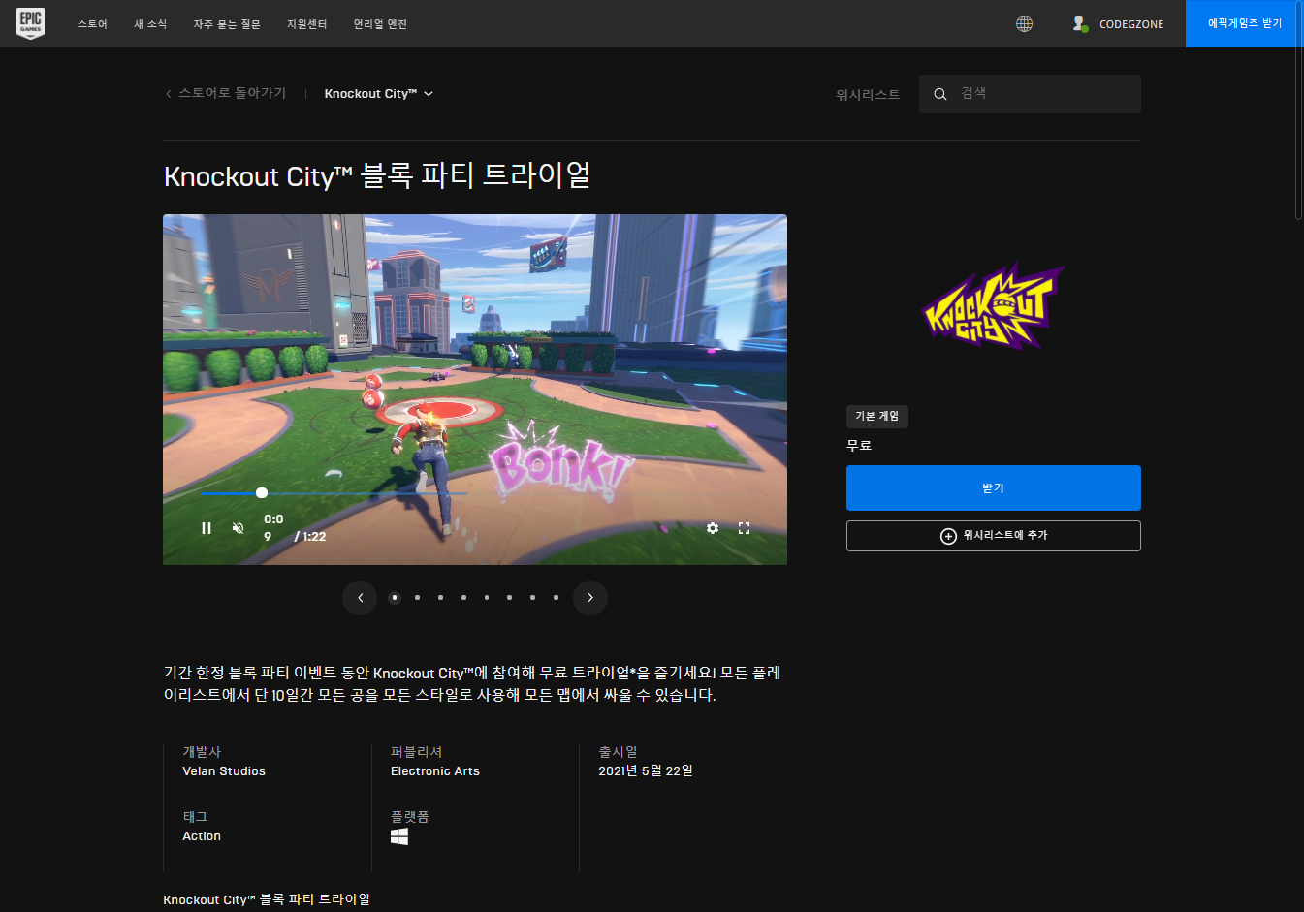The height and width of the screenshot is (912, 1304).
Task: Click the release date 2021년 5월 22일
Action: (646, 771)
